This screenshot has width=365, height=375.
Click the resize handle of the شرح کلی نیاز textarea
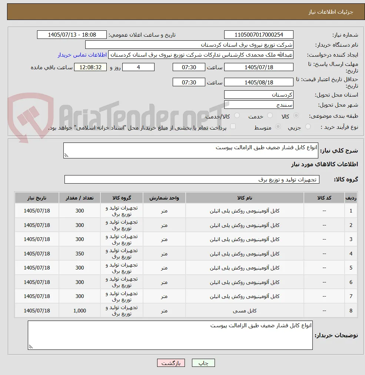tap(66, 155)
